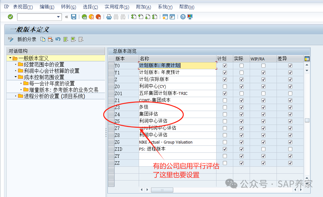Click the green checkmark Enter icon

point(10,17)
